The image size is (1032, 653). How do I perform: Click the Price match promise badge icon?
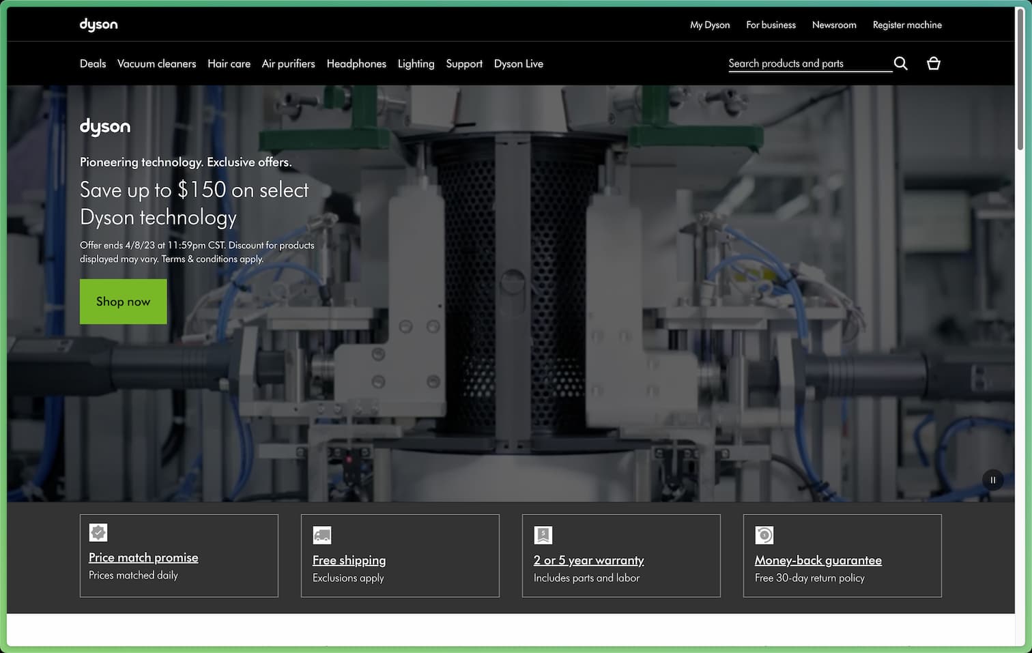click(x=98, y=532)
